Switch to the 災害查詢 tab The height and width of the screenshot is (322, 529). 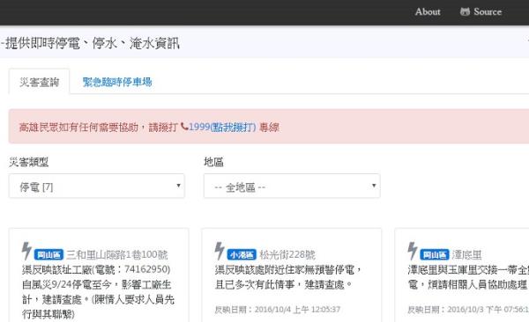[39, 82]
